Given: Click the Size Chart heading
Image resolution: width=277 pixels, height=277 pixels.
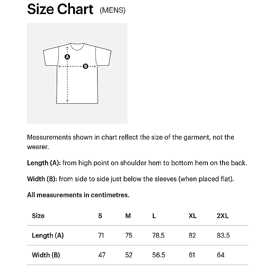Looking at the screenshot, I should point(60,9).
